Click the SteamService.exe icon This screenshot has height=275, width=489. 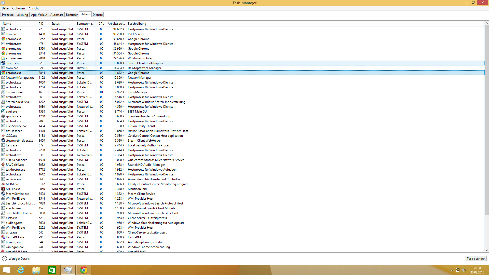pos(3,194)
